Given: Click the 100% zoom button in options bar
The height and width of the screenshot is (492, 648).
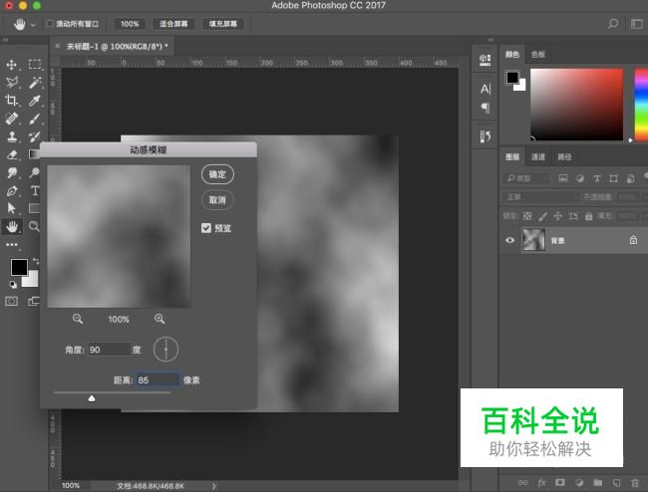Looking at the screenshot, I should tap(130, 24).
